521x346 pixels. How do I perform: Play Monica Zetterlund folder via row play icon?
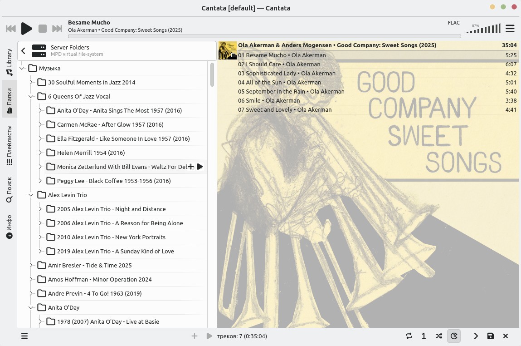200,166
